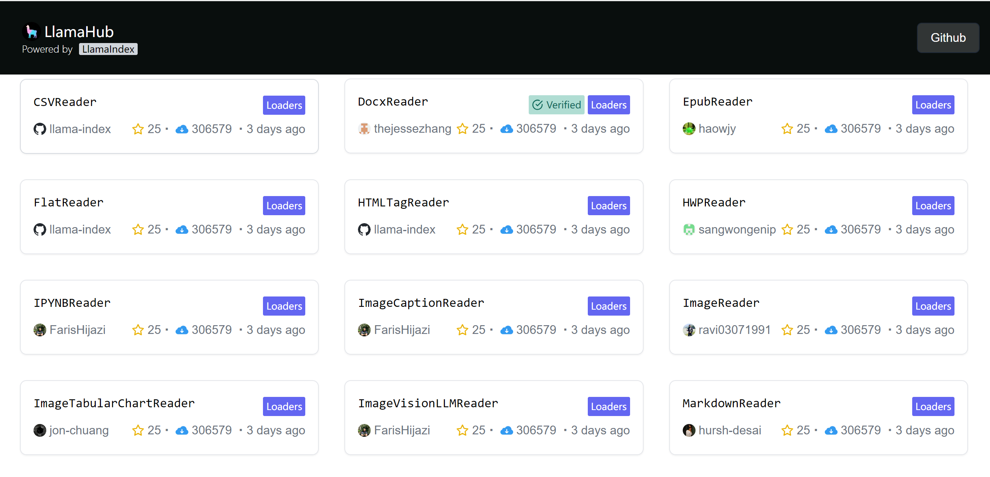Click sangwongenip avatar on HWPReader card

689,230
